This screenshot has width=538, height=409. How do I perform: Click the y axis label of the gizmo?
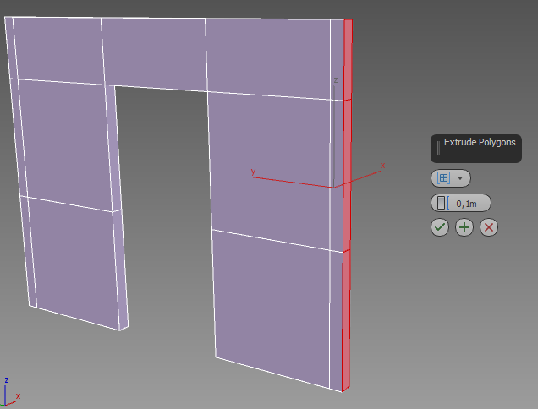(x=253, y=171)
